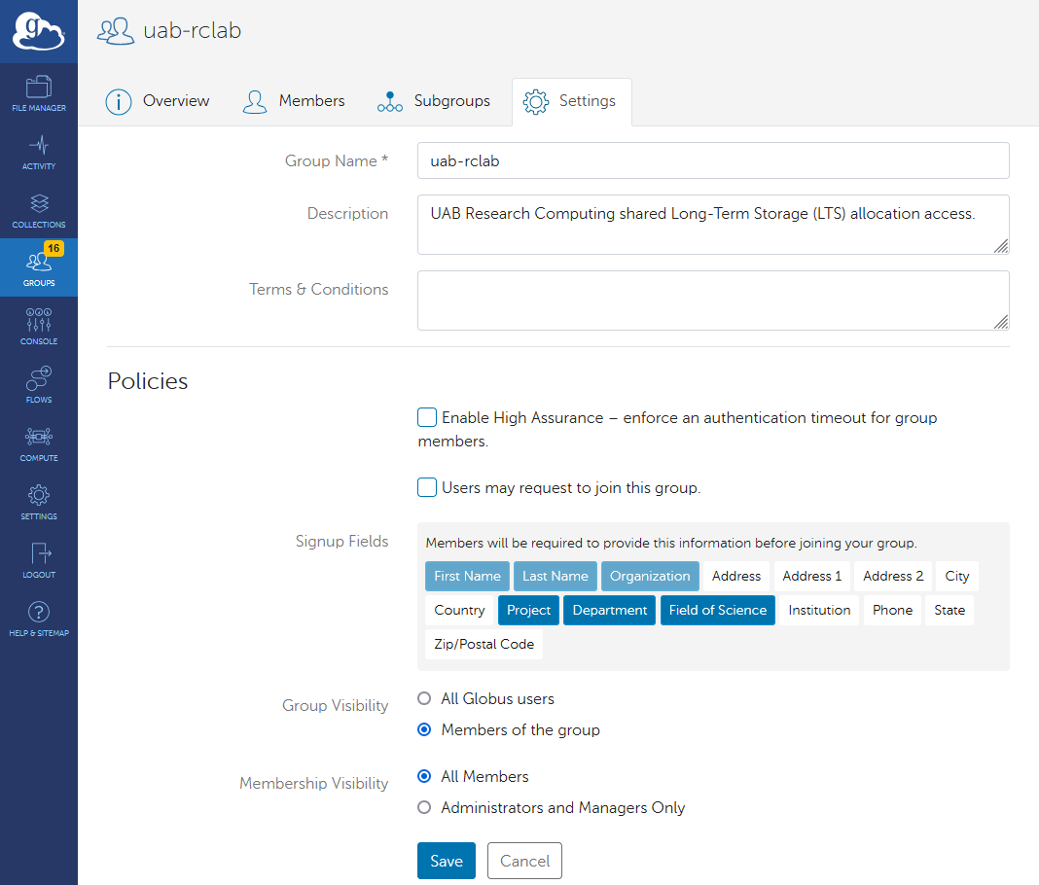The height and width of the screenshot is (885, 1039).
Task: Select 'All Globus users' group visibility
Action: tap(424, 698)
